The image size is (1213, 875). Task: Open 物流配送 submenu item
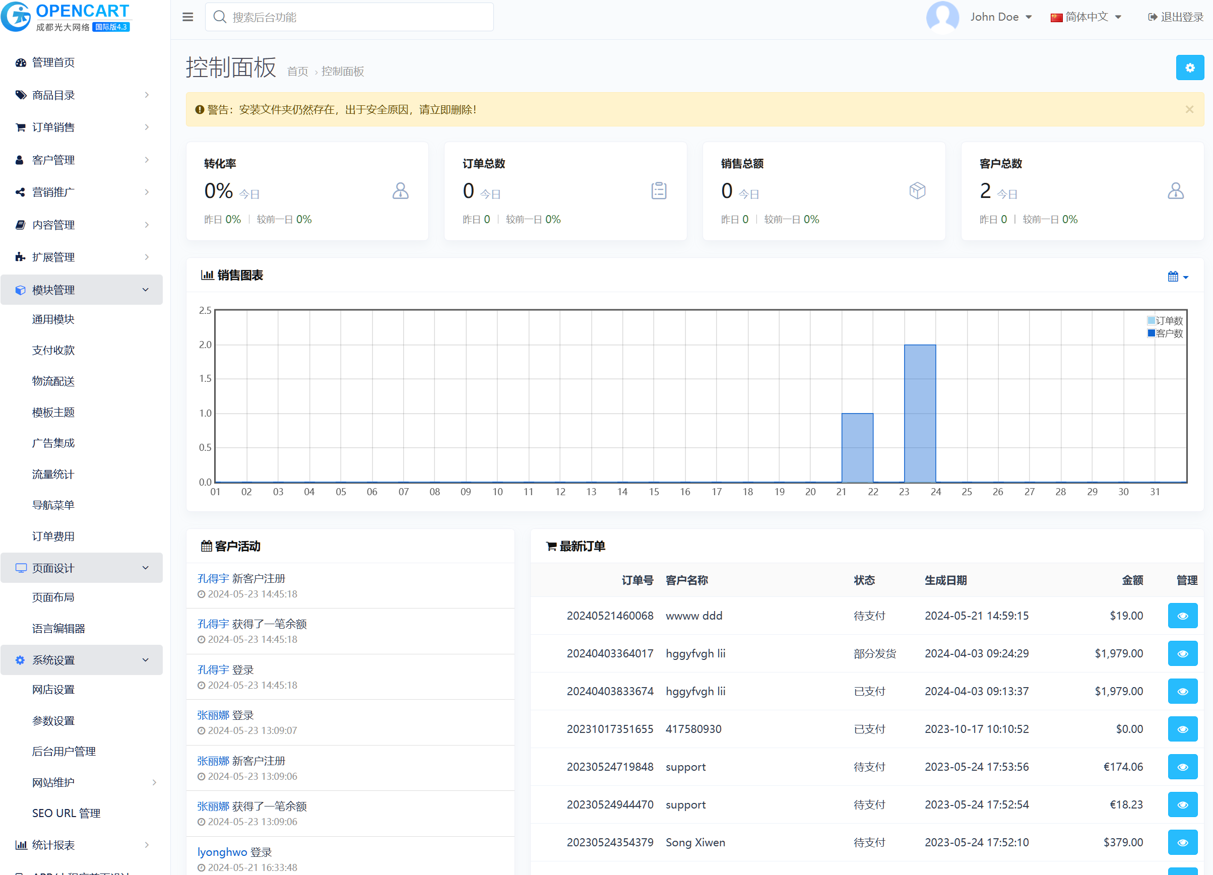click(53, 381)
